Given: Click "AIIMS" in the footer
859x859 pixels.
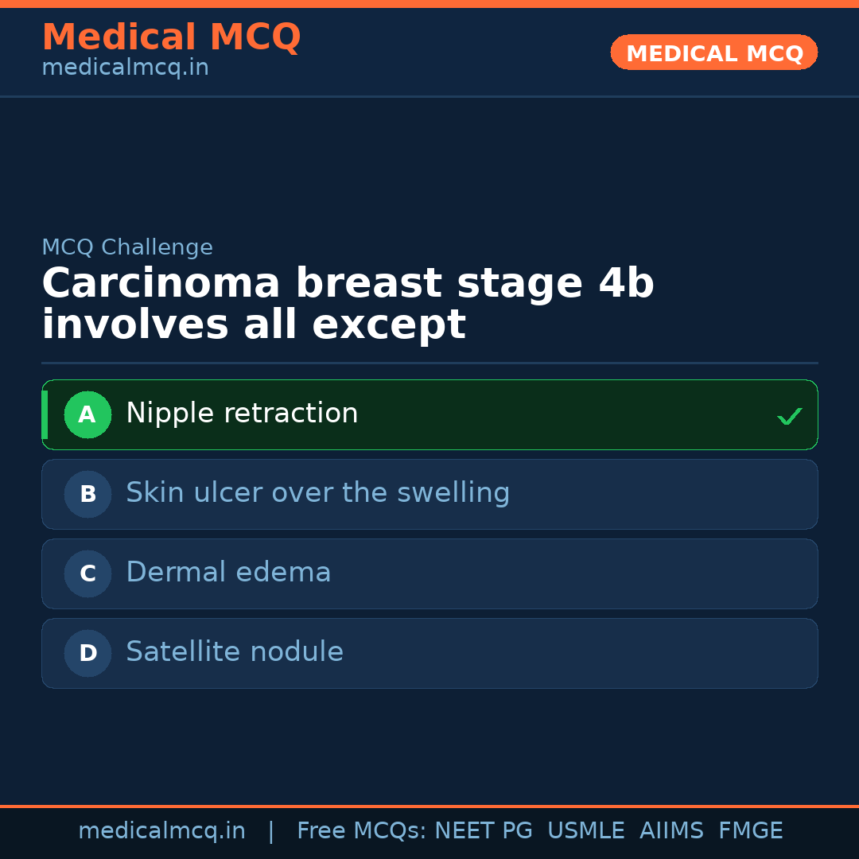Looking at the screenshot, I should coord(671,831).
